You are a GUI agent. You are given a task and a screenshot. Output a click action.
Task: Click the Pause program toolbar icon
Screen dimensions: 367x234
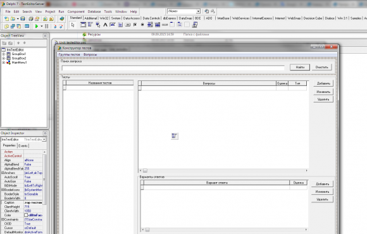click(47, 26)
